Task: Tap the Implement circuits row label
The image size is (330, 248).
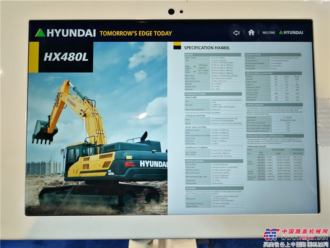Action: (x=191, y=130)
